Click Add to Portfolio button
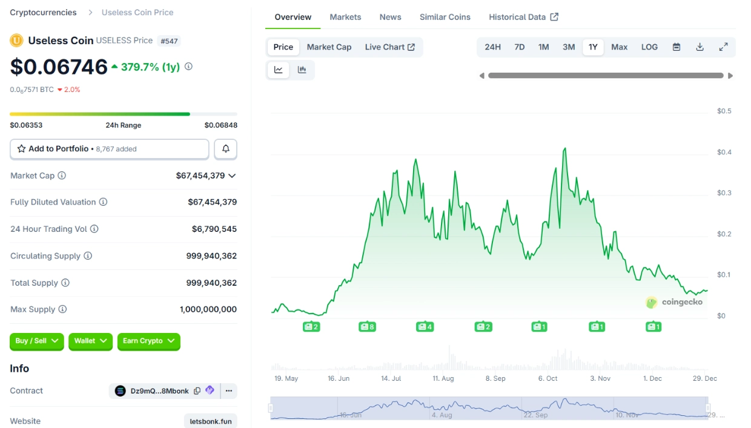This screenshot has width=751, height=428. pyautogui.click(x=109, y=149)
